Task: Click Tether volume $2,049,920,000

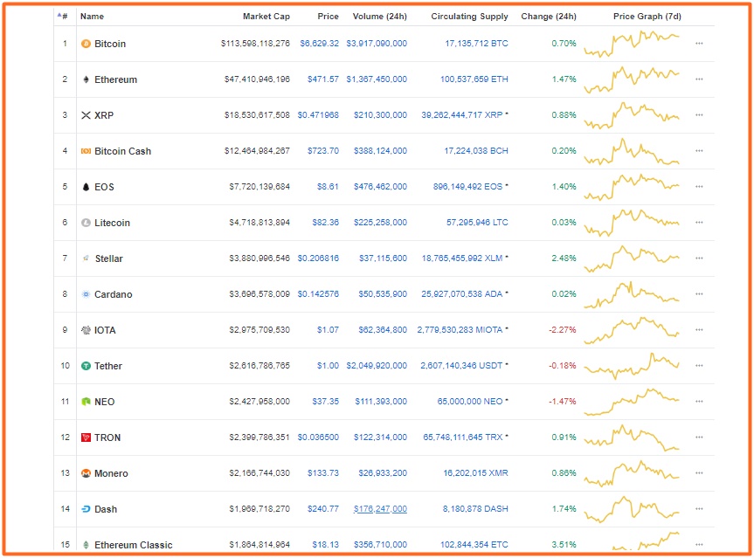Action: pyautogui.click(x=377, y=365)
